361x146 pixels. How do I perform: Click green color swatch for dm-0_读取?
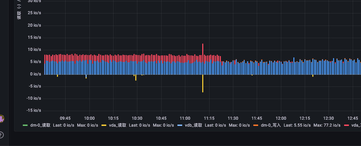point(25,125)
